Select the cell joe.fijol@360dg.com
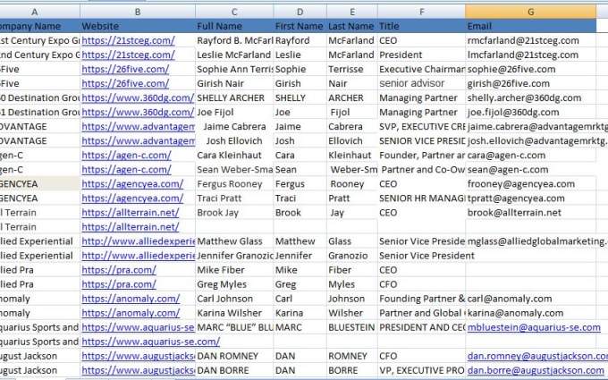The image size is (608, 380). point(530,112)
